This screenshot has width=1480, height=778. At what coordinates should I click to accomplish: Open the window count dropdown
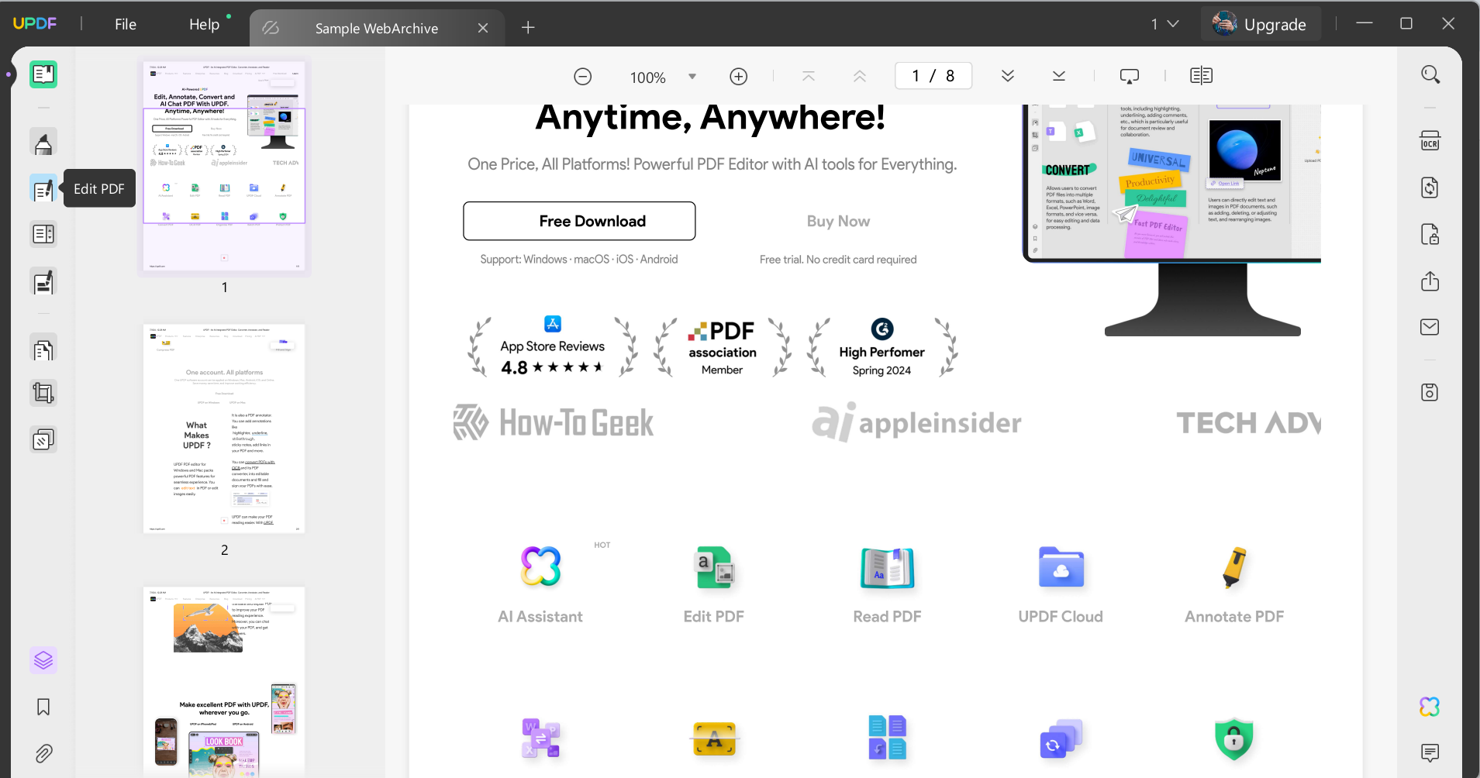click(x=1165, y=24)
